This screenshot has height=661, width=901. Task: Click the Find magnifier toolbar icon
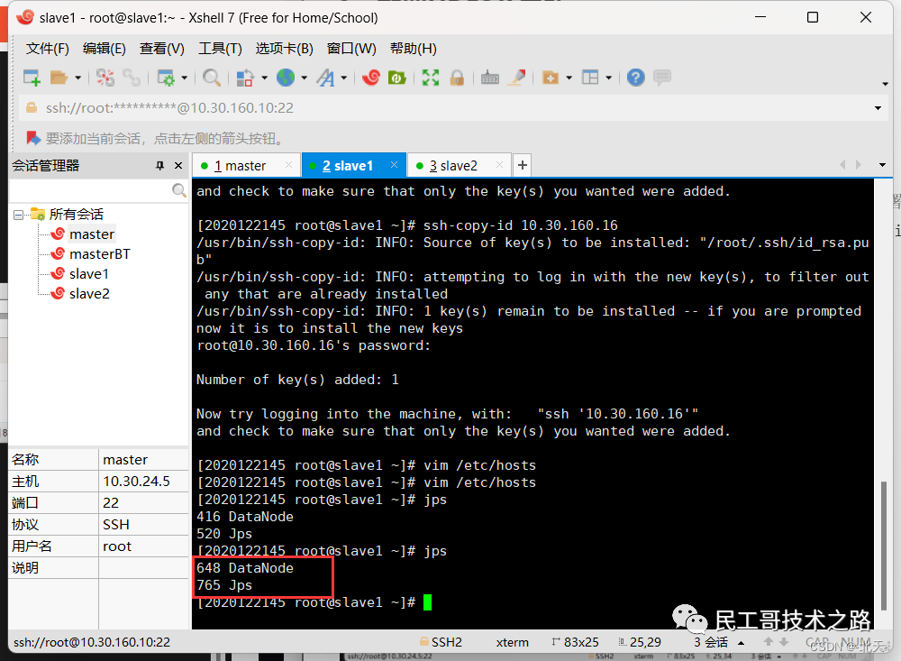click(x=212, y=78)
